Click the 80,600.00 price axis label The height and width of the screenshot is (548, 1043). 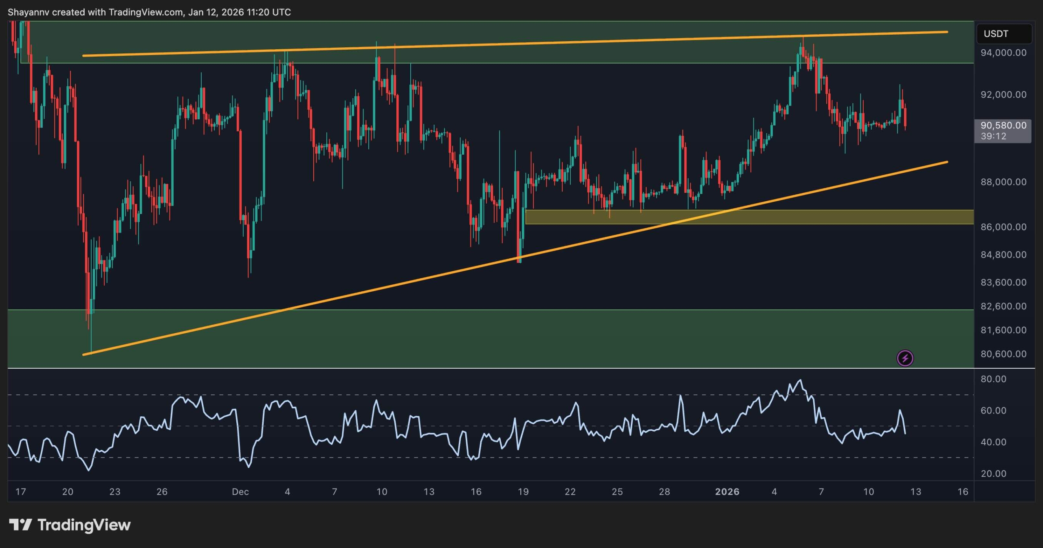1003,354
